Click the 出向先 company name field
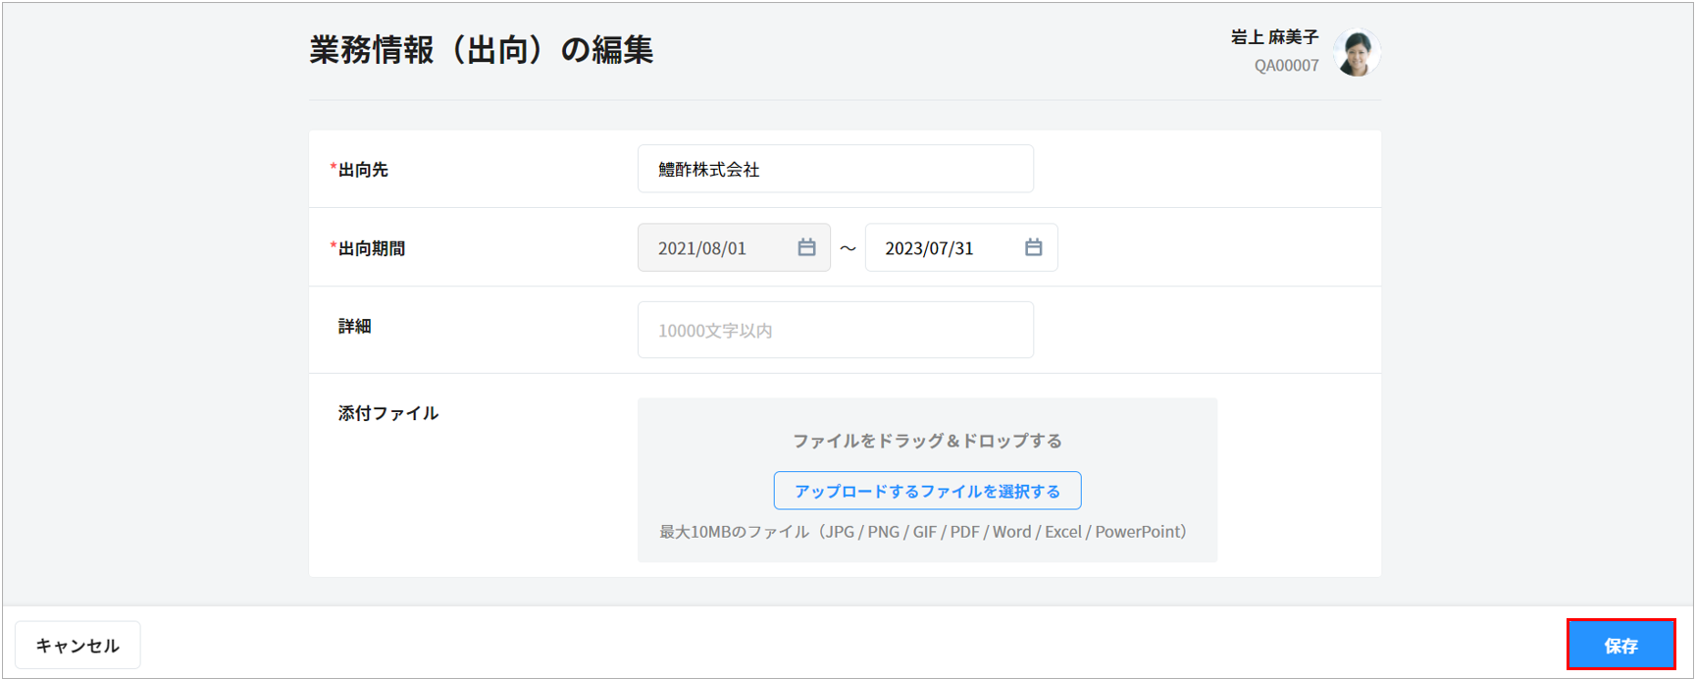Viewport: 1697px width, 680px height. 835,169
